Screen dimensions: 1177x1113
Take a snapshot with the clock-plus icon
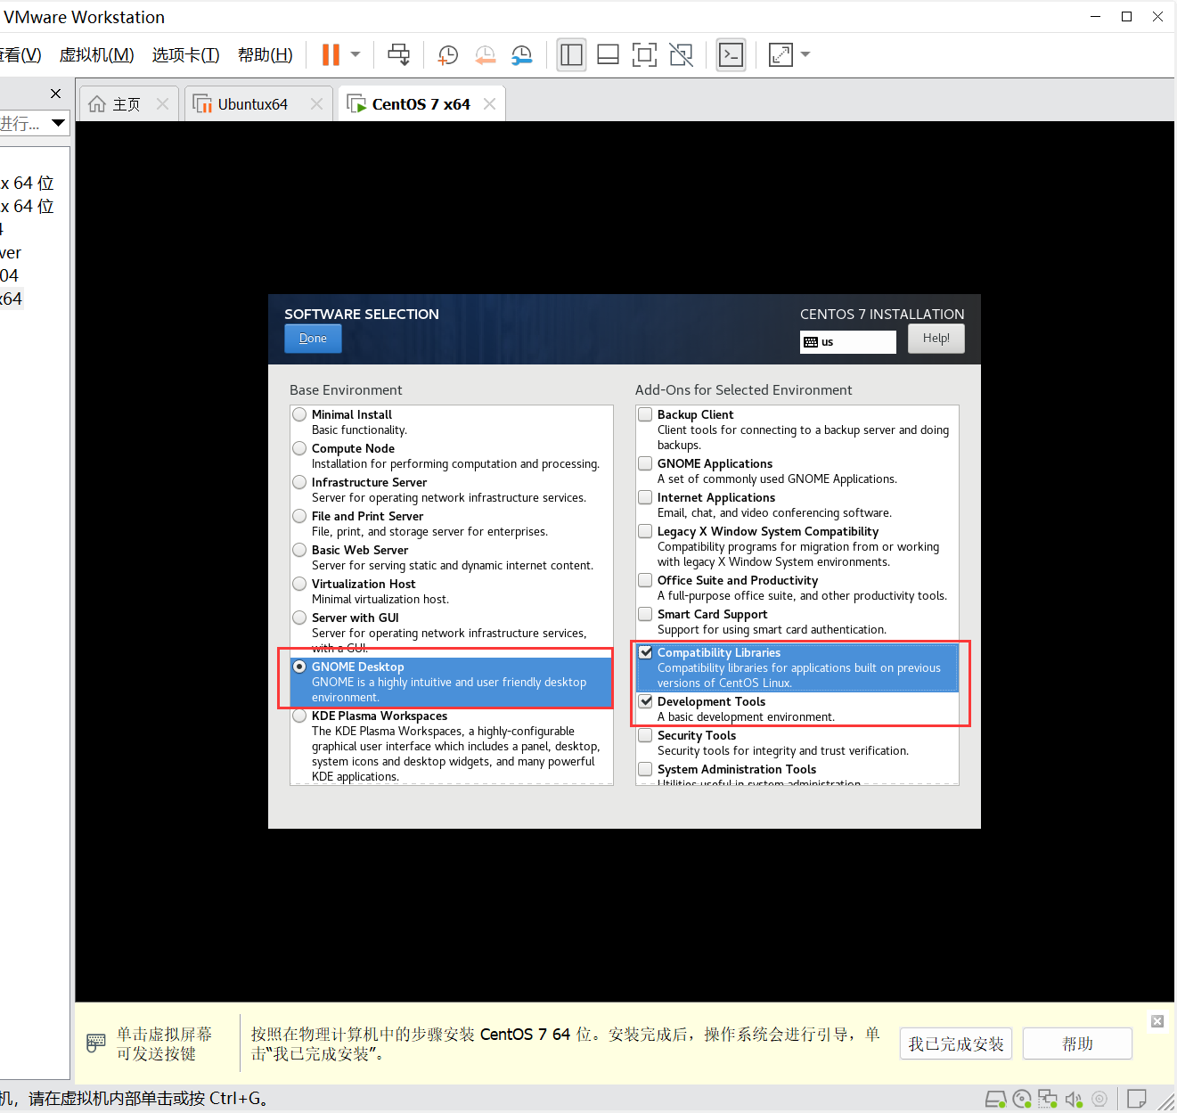click(x=447, y=55)
